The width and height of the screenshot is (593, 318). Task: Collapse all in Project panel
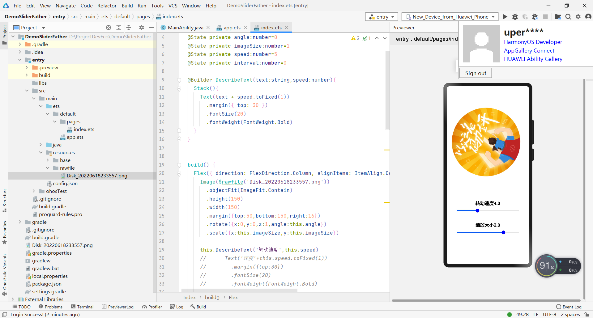[x=129, y=28]
